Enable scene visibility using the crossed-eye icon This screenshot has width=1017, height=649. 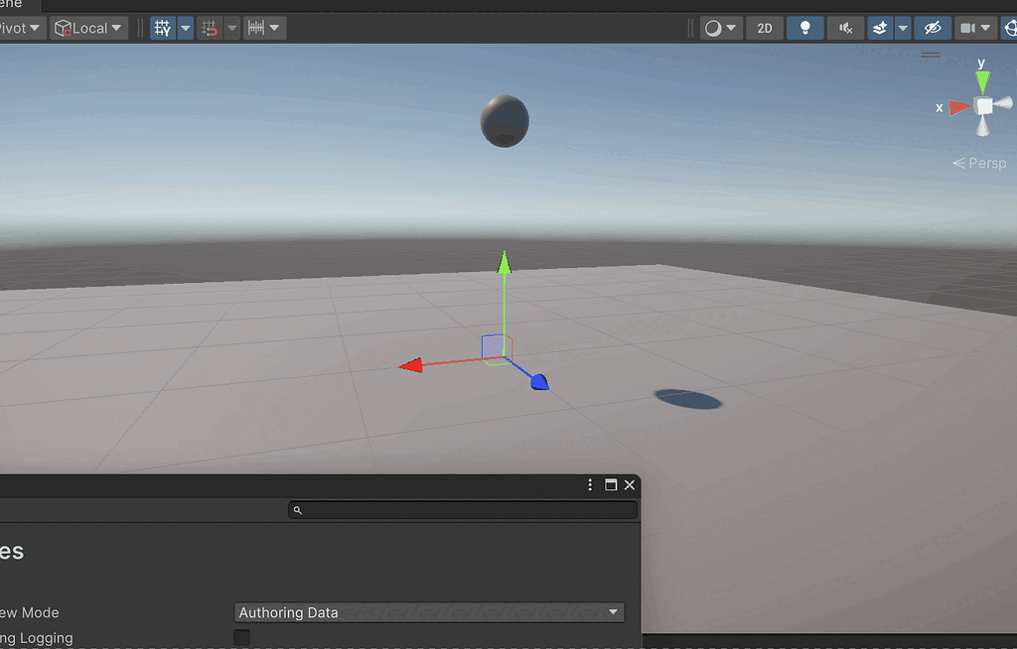point(932,28)
